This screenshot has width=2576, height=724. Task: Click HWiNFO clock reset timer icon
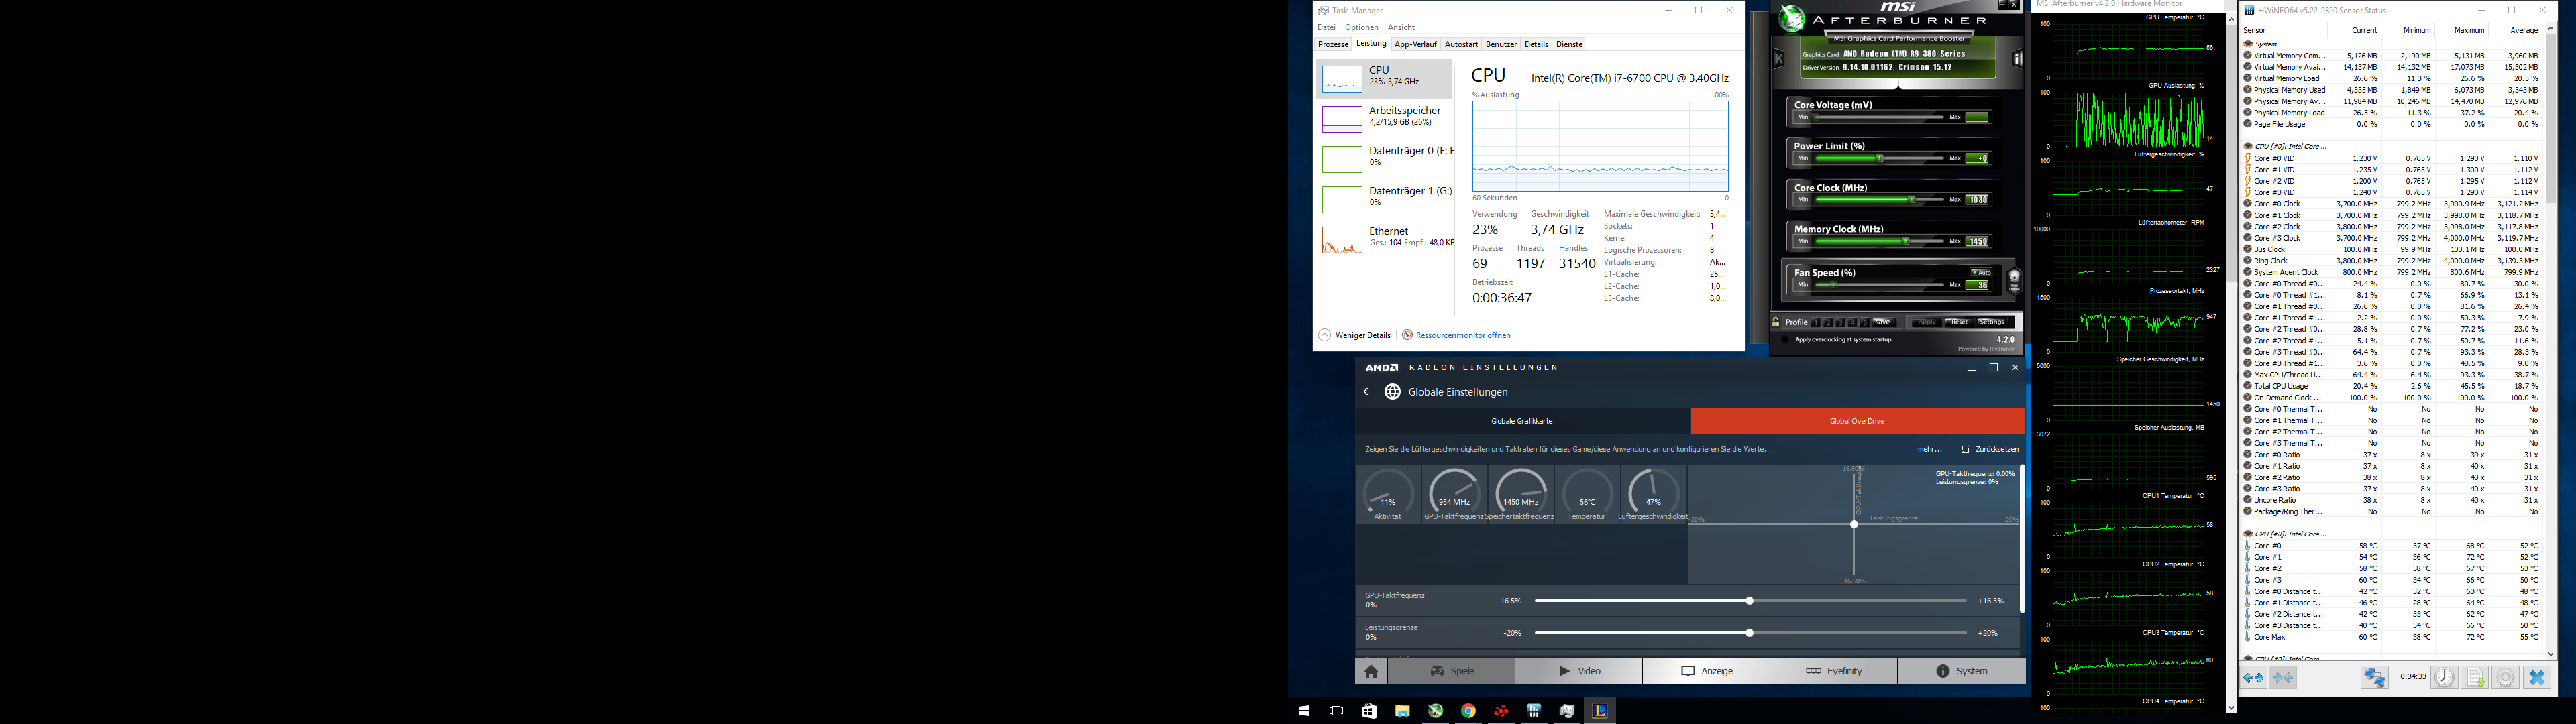(x=2444, y=678)
